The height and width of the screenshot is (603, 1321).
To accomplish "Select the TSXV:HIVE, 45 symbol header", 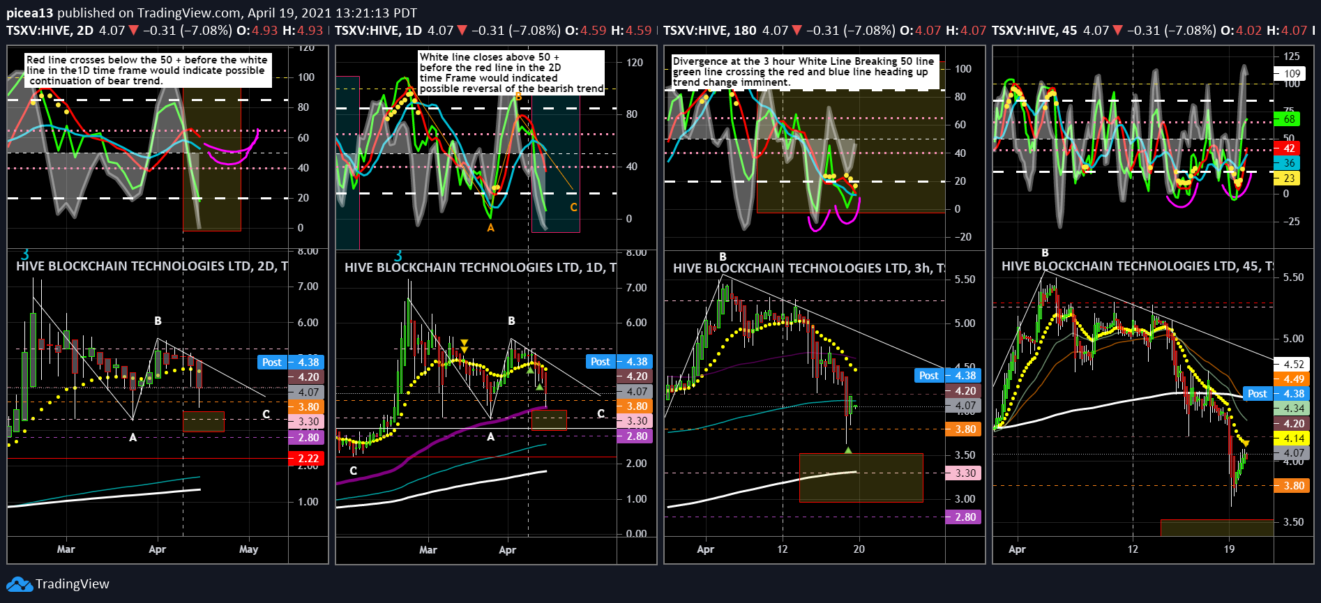I will click(x=1034, y=31).
